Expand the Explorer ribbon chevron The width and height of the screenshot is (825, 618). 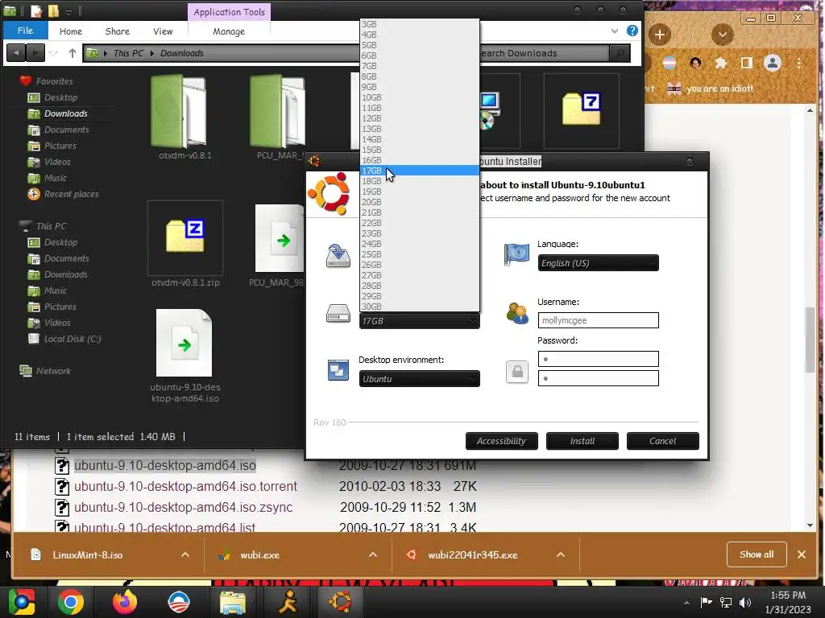(615, 31)
